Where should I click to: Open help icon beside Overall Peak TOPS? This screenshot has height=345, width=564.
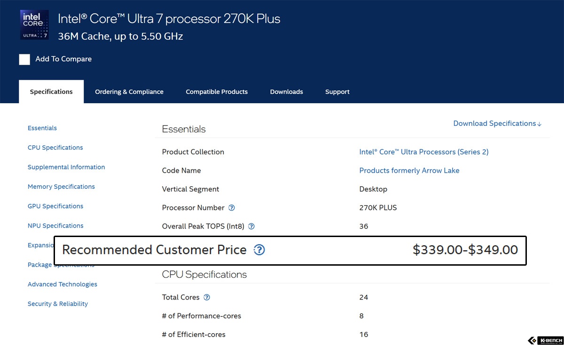coord(251,226)
